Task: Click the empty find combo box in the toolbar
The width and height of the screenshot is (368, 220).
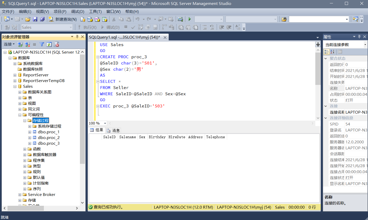Action: 319,19
